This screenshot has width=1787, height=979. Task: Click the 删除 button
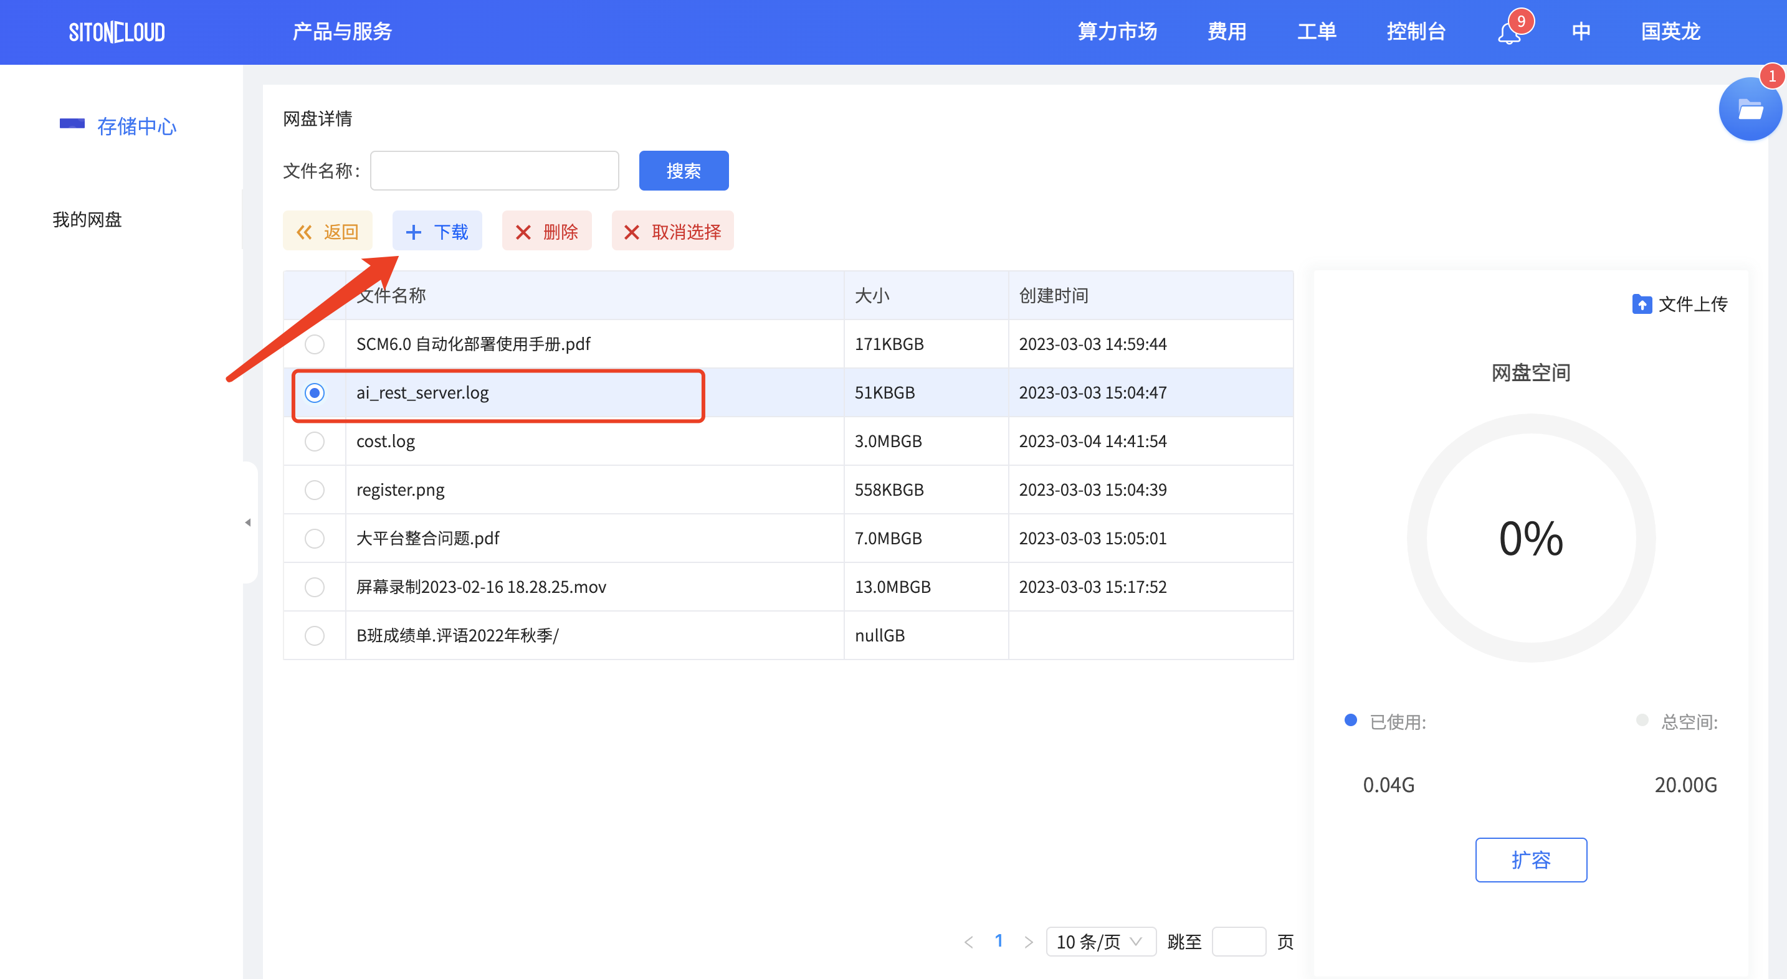546,231
